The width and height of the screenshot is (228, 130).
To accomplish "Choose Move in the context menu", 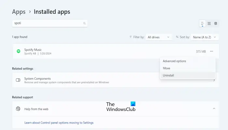I will coord(166,68).
